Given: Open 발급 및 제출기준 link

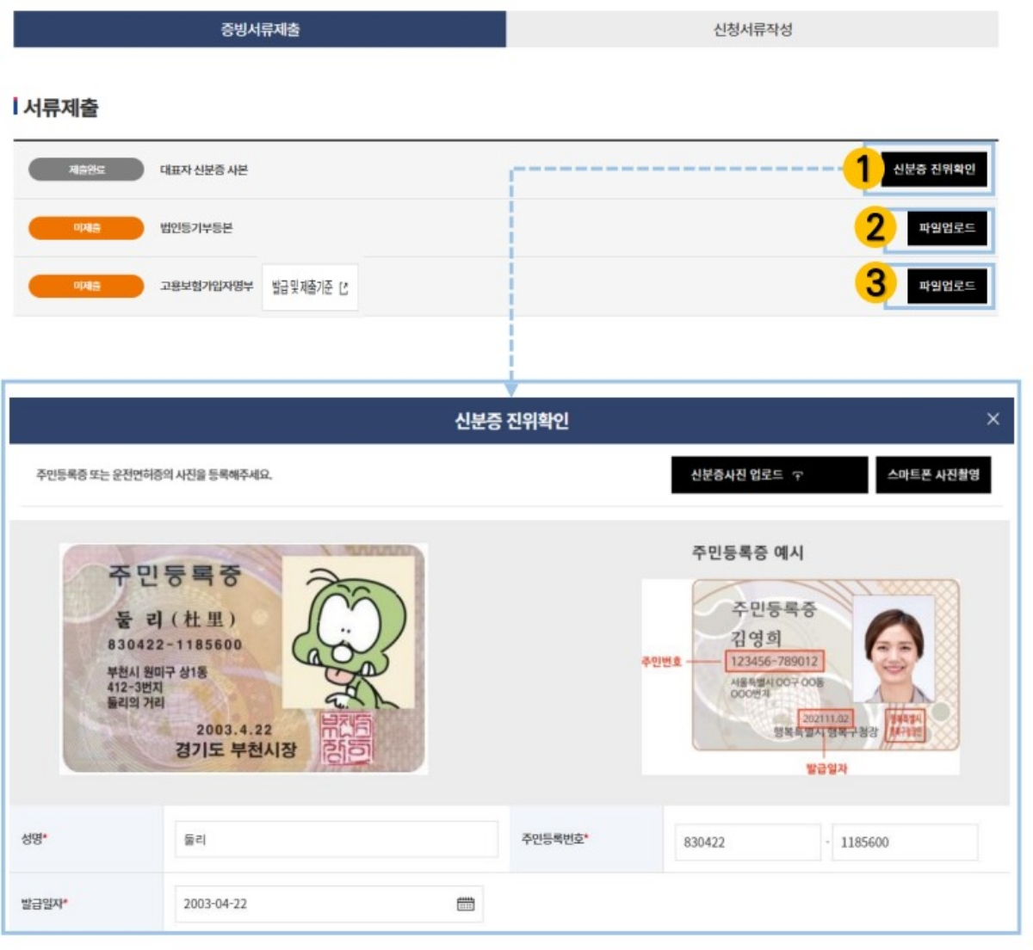Looking at the screenshot, I should point(310,287).
